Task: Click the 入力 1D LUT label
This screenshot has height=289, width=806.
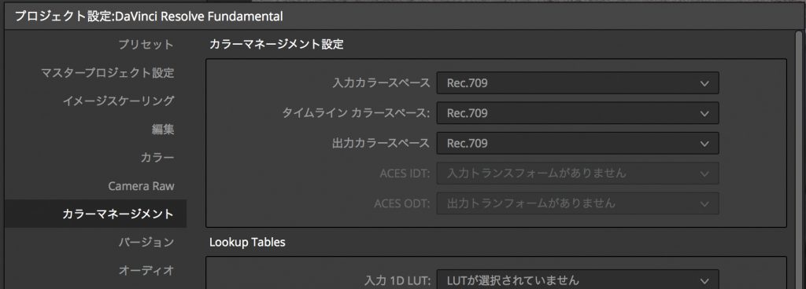Action: point(397,281)
